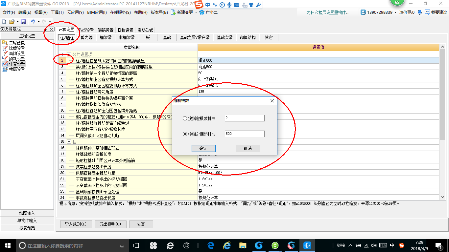Viewport: 449px width, 252px height.
Task: Click the volume speaker tray icon
Action: [374, 245]
